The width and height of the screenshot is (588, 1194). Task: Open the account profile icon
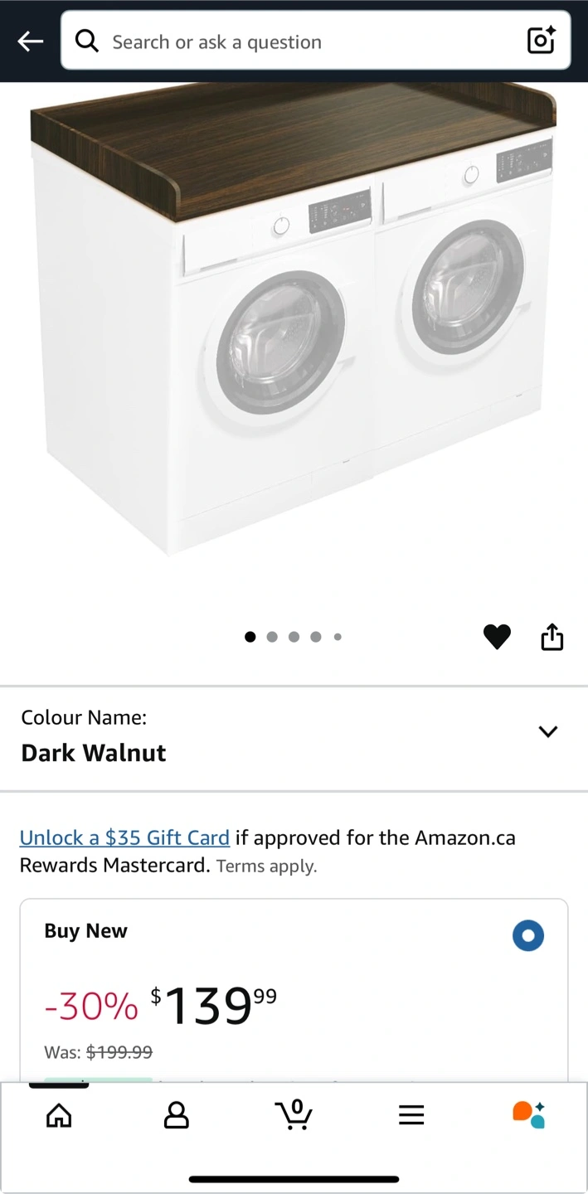click(177, 1115)
